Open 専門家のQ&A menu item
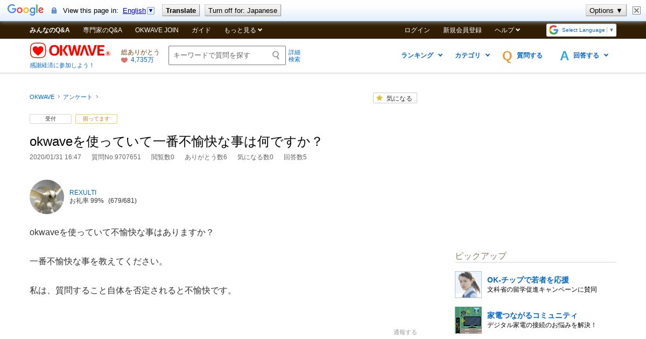This screenshot has width=646, height=339. [x=102, y=30]
